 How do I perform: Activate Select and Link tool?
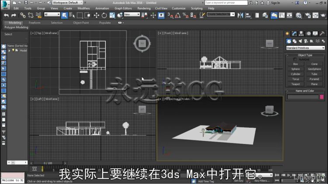pos(23,15)
